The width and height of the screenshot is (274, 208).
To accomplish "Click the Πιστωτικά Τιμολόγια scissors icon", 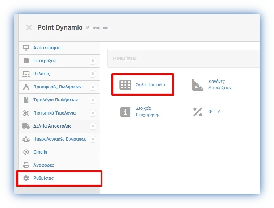I will coord(26,113).
